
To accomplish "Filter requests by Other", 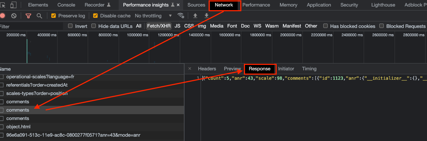I will coord(311,26).
